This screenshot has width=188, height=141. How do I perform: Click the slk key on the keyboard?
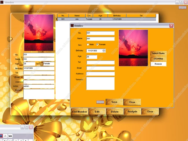[5, 136]
